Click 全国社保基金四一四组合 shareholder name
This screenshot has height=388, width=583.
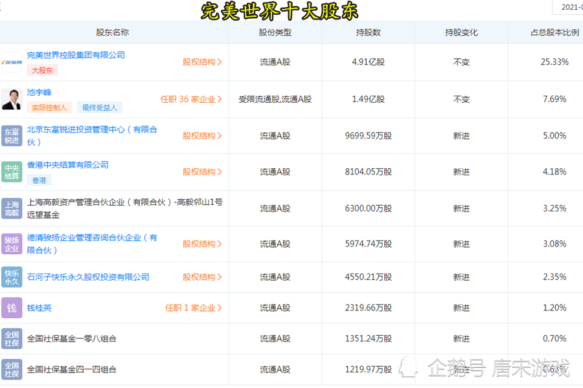[72, 369]
